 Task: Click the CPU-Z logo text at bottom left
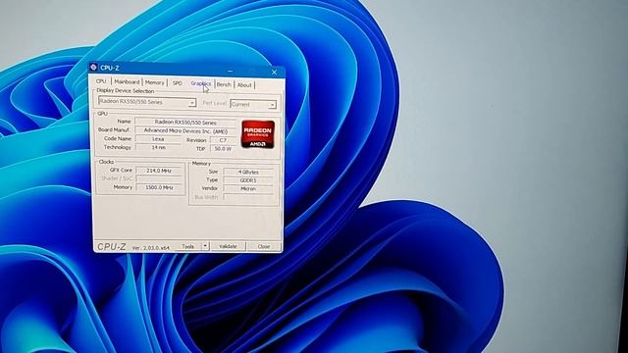[x=111, y=246]
